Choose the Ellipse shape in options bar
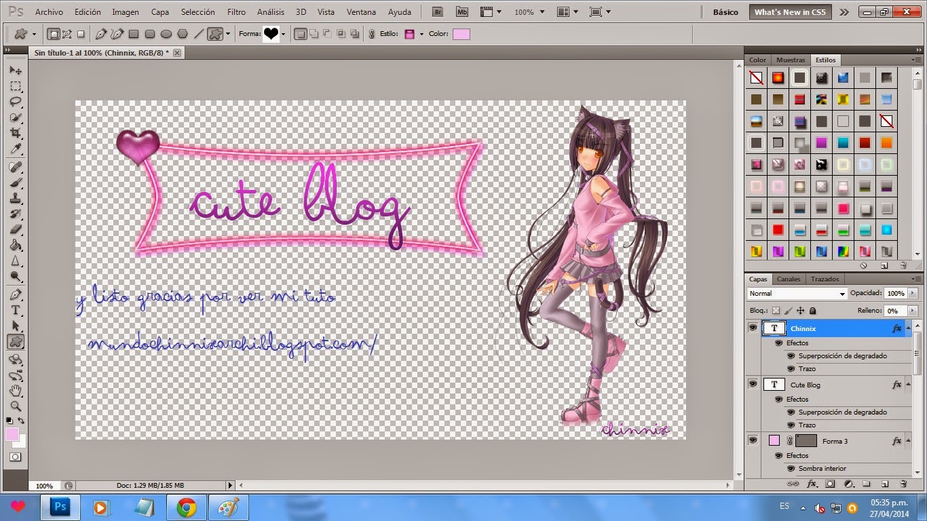 coord(166,34)
